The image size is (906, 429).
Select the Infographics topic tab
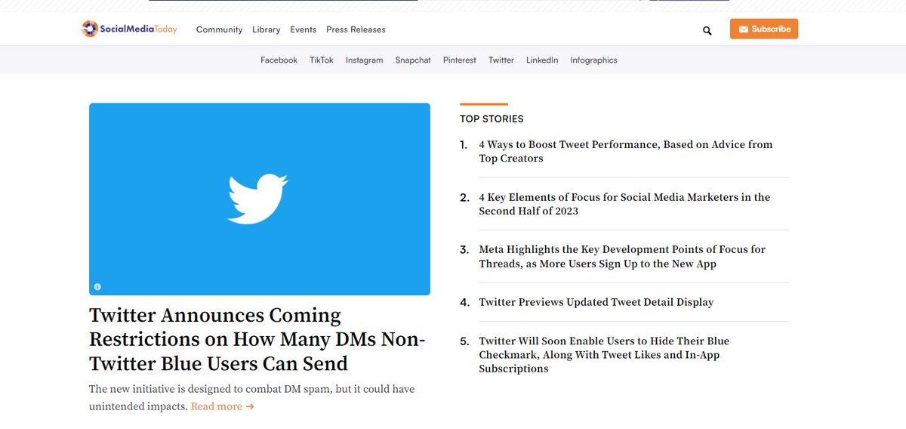(x=593, y=60)
